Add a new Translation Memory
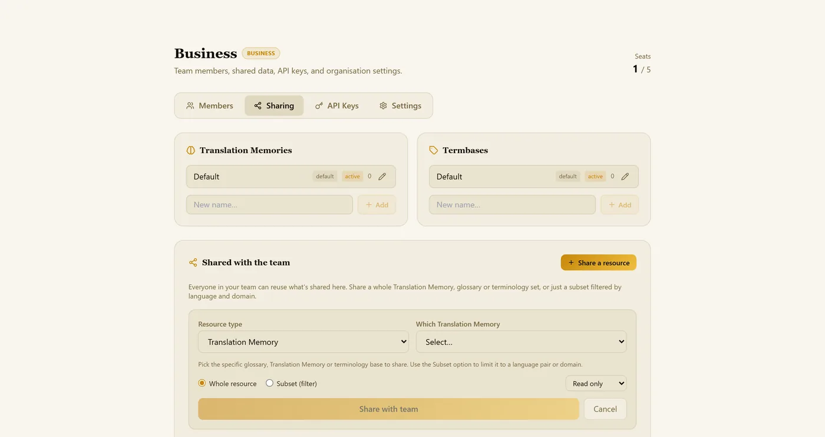This screenshot has height=437, width=825. [x=377, y=205]
